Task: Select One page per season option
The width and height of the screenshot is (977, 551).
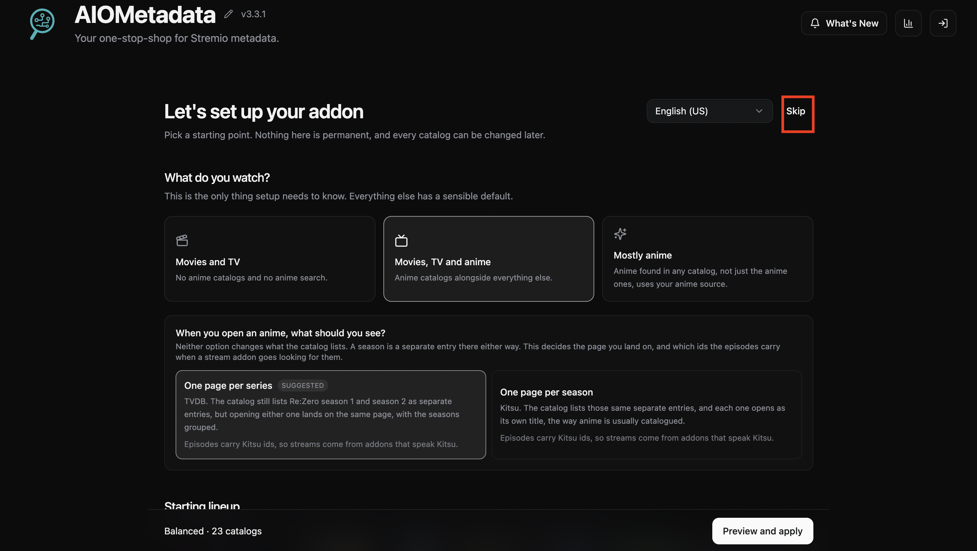Action: (x=646, y=414)
